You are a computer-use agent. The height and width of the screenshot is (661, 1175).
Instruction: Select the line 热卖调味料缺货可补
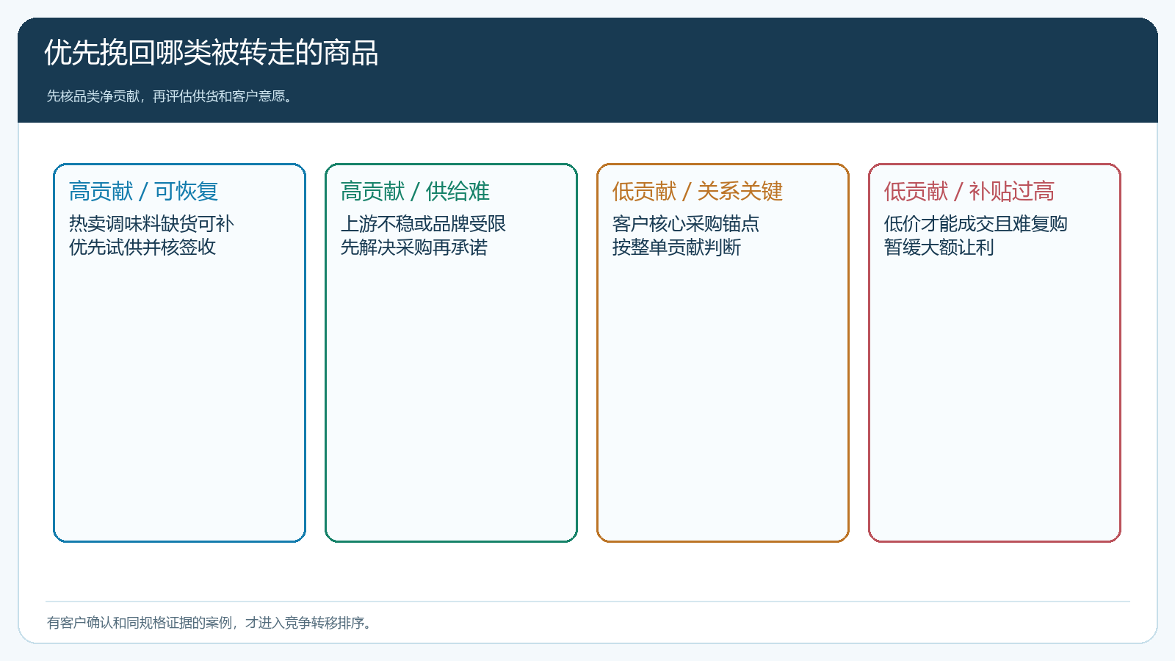(x=151, y=223)
